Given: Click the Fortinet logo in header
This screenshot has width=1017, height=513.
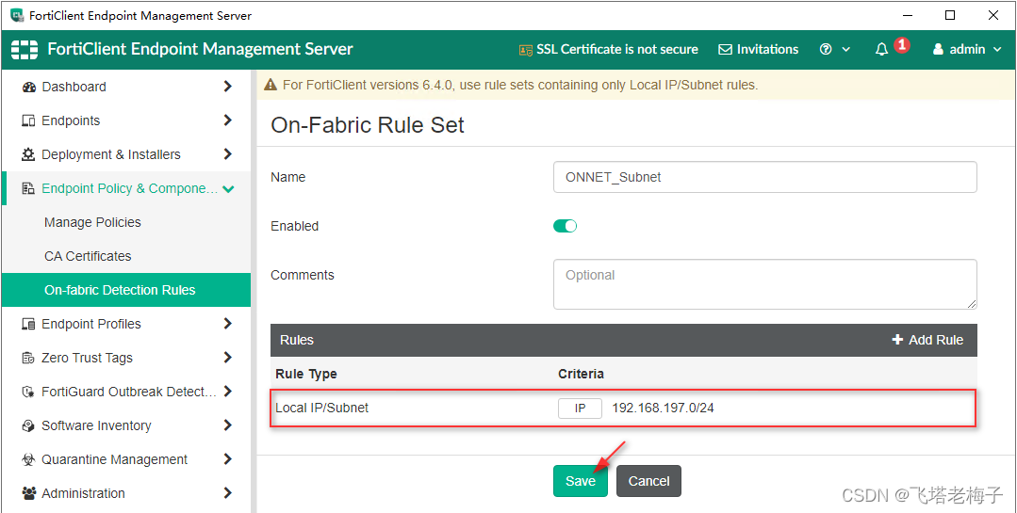Looking at the screenshot, I should [x=25, y=49].
